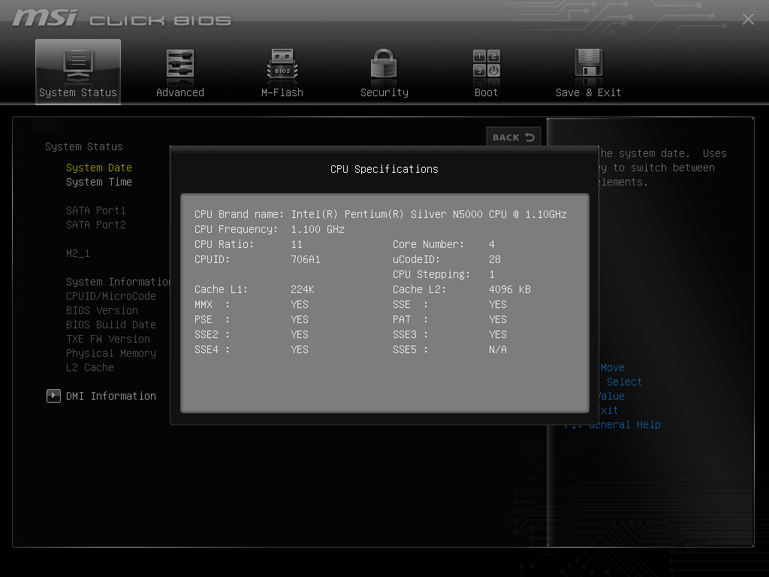The height and width of the screenshot is (577, 769).
Task: Click the CPU Specifications dialog title
Action: (384, 169)
